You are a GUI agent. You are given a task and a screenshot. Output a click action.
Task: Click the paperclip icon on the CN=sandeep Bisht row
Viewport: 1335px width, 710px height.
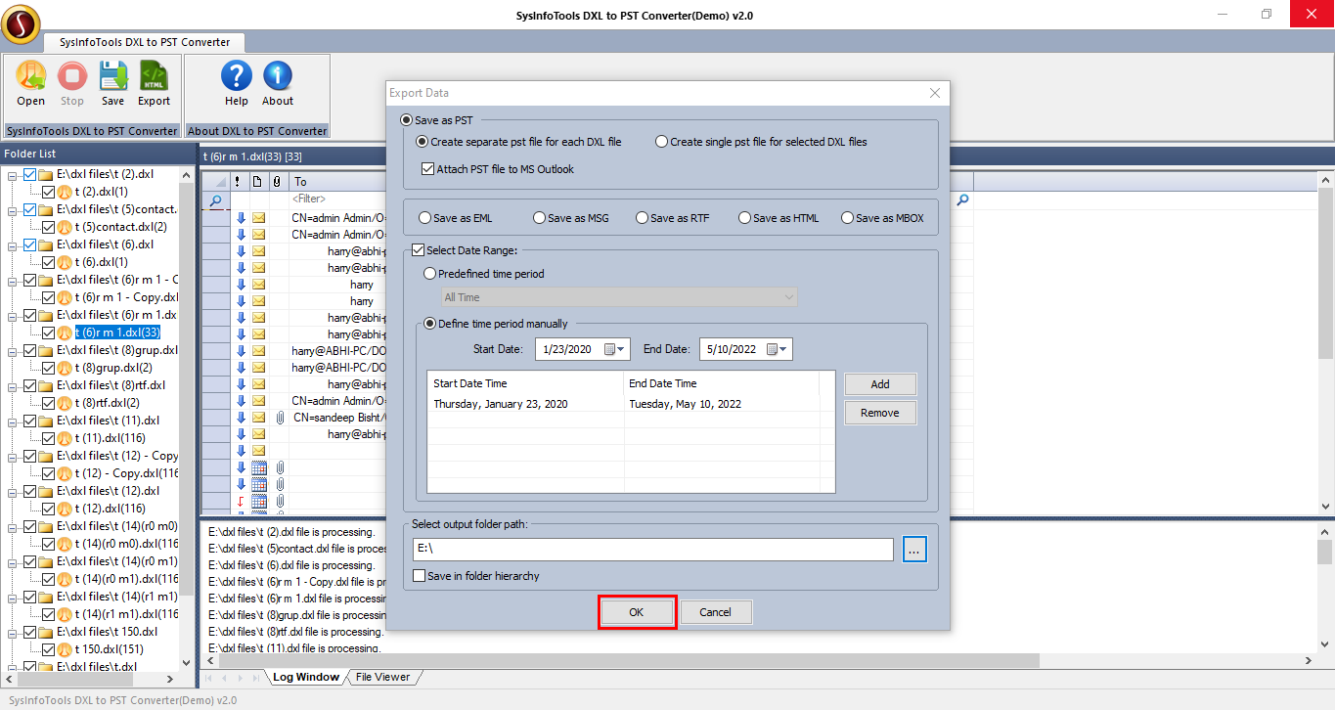(279, 417)
